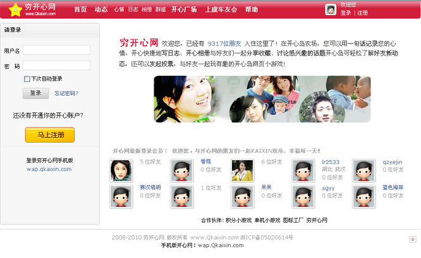
Task: Click 还没有开通你的开心账户? text
Action: pos(48,115)
